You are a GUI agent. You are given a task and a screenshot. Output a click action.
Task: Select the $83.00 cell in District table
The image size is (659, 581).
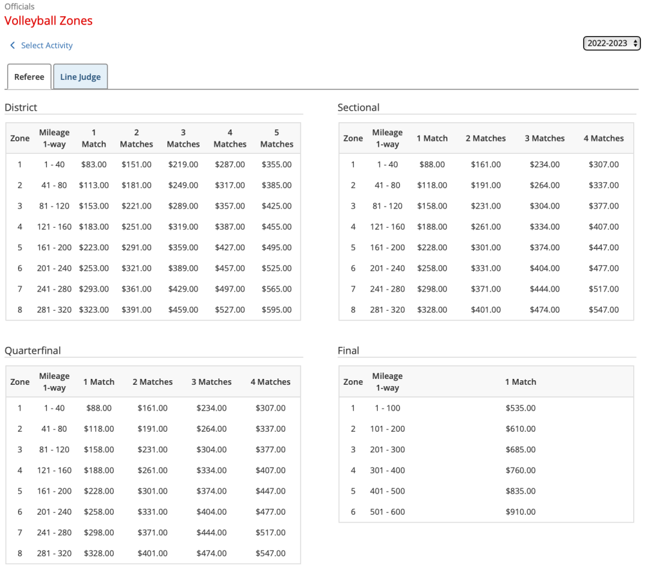pyautogui.click(x=94, y=165)
